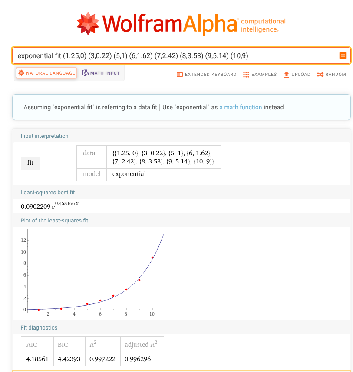Click the WolframAlpha wordmark text
This screenshot has height=372, width=353.
pos(170,24)
